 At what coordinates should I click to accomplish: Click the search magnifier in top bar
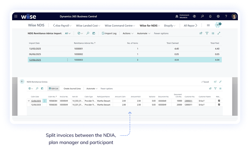coord(202,16)
